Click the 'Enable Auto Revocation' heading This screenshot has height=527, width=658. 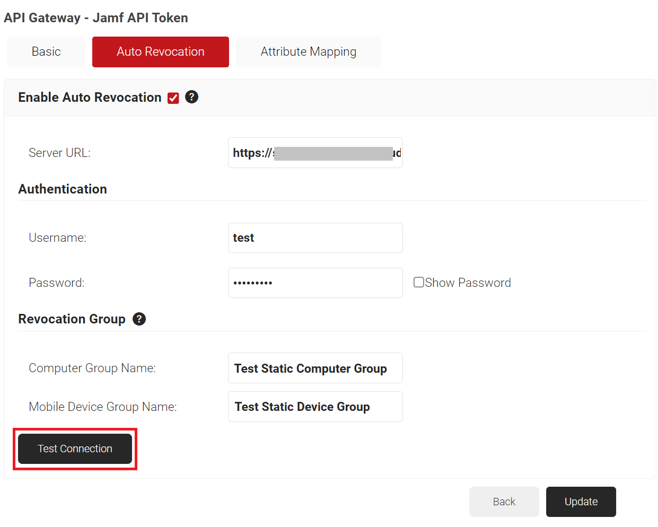[90, 98]
